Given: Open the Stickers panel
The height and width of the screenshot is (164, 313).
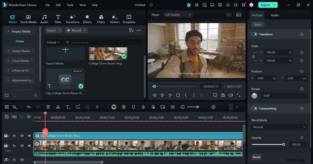Looking at the screenshot, I should click(x=115, y=19).
